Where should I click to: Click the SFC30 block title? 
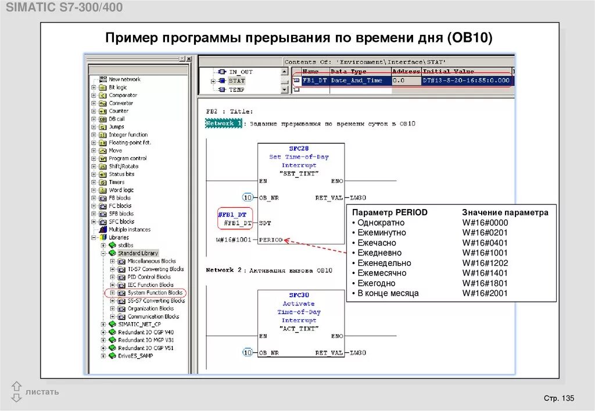point(299,295)
